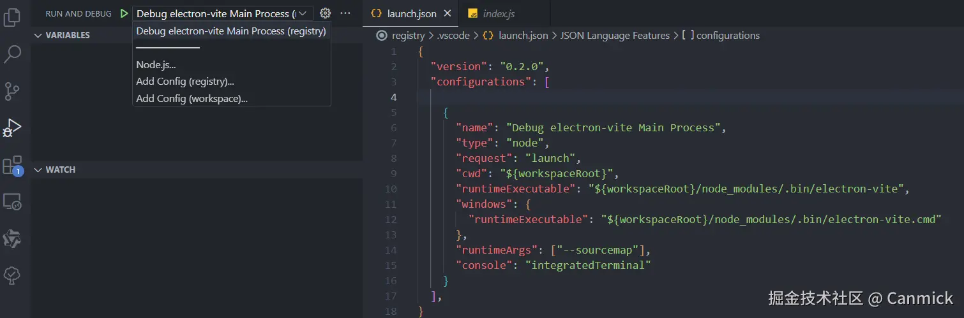
Task: Click the electron-vite.cmd path string
Action: [x=772, y=219]
